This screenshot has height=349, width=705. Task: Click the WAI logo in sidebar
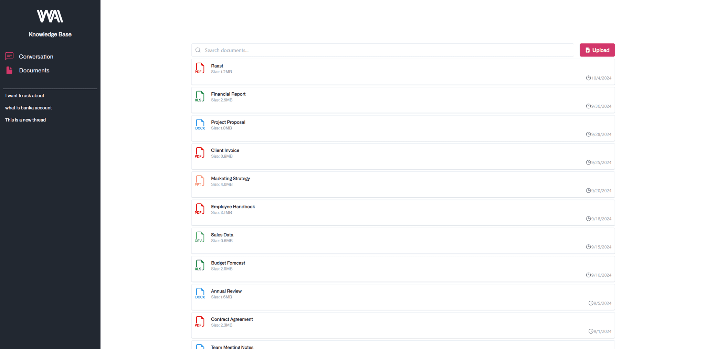point(50,16)
